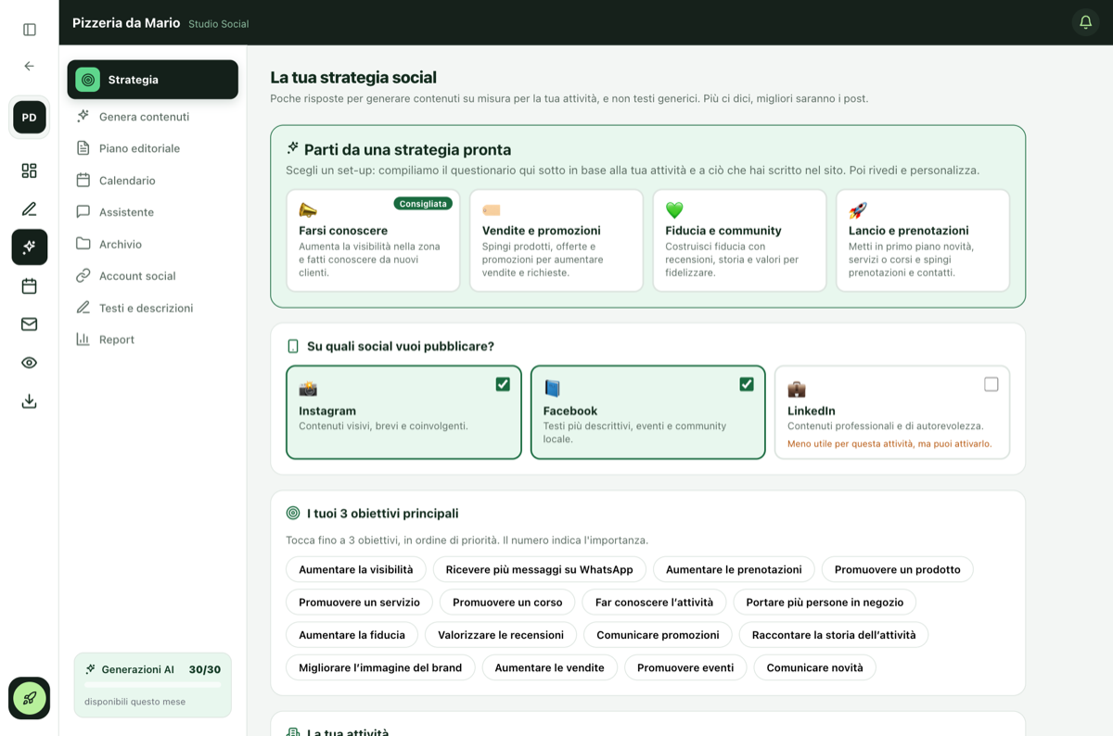Image resolution: width=1113 pixels, height=736 pixels.
Task: Toggle the sidebar panel icon
Action: [x=30, y=30]
